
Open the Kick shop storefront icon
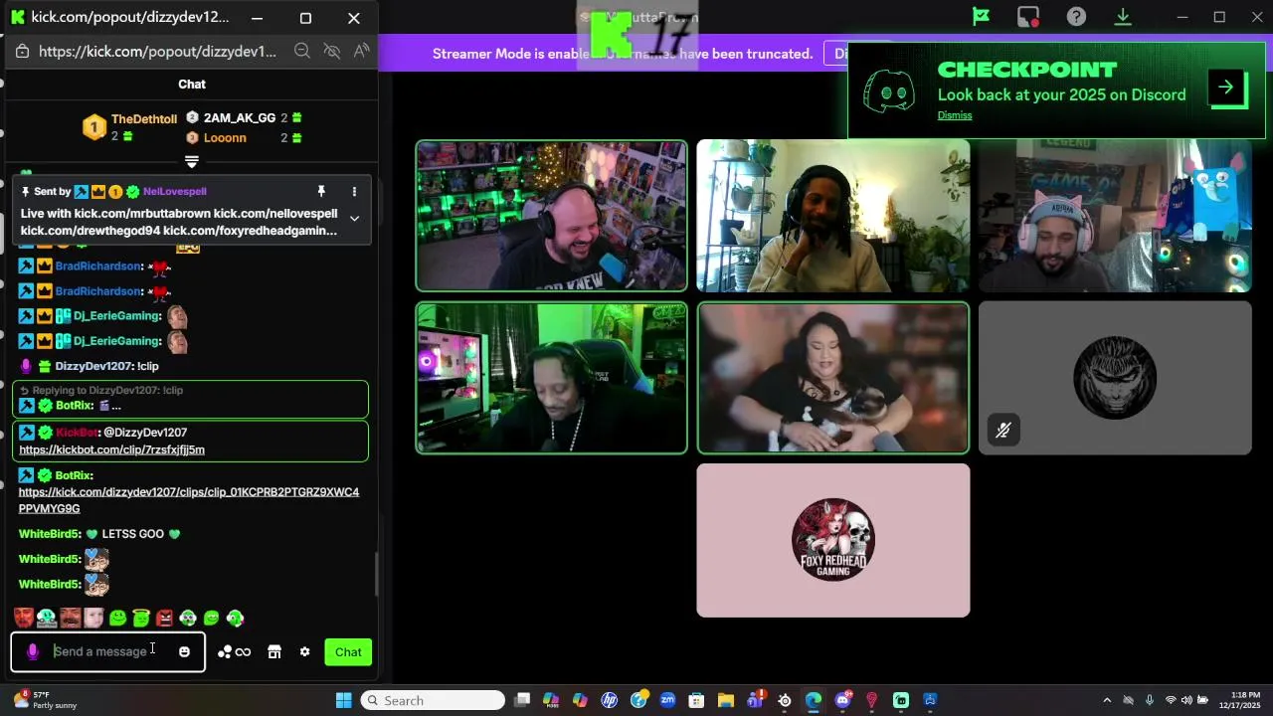pos(274,652)
